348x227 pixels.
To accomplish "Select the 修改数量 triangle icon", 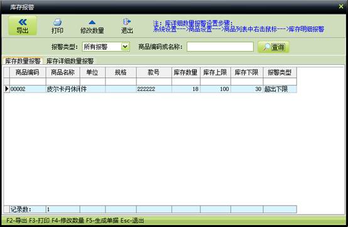I will 92,22.
